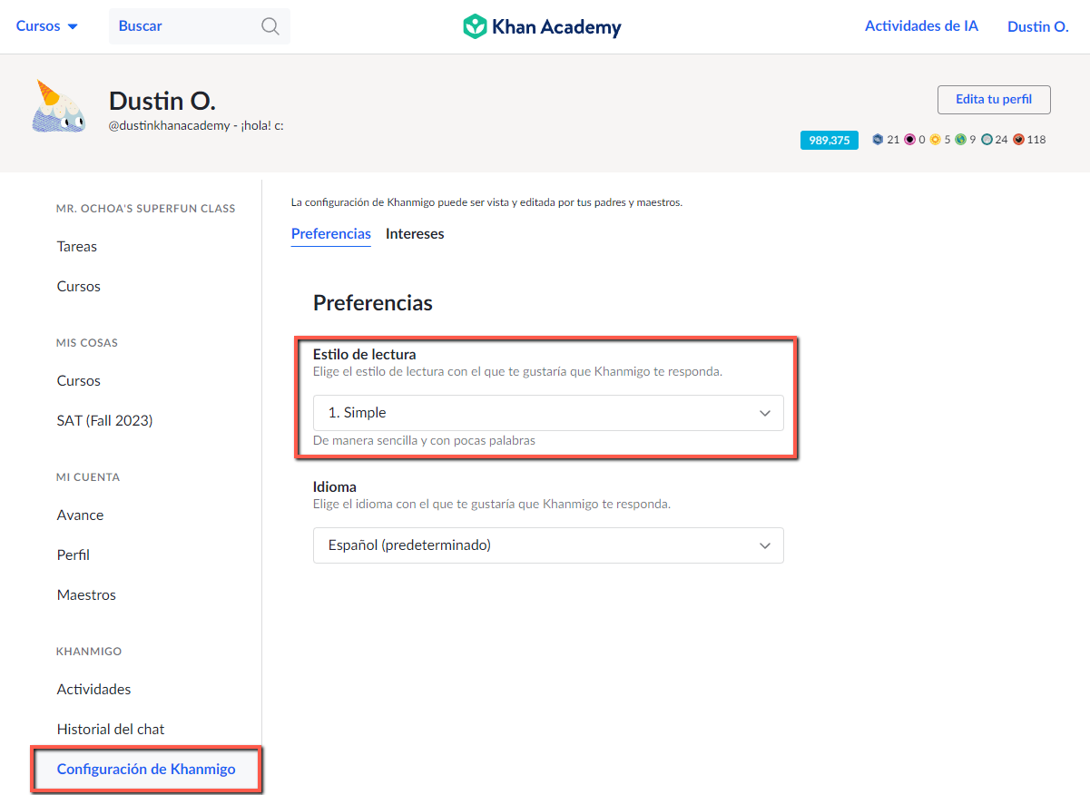Click the Preferencias section heading
Screen dimensions: 1090x795
coord(373,303)
